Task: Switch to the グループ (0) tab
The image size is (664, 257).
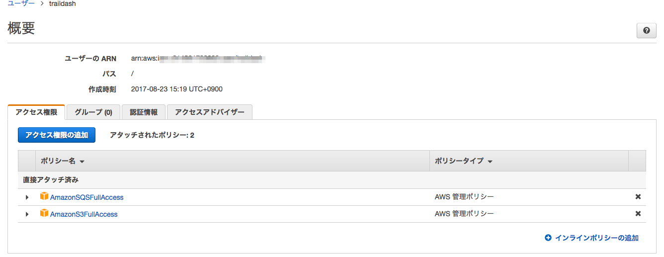Action: 93,112
